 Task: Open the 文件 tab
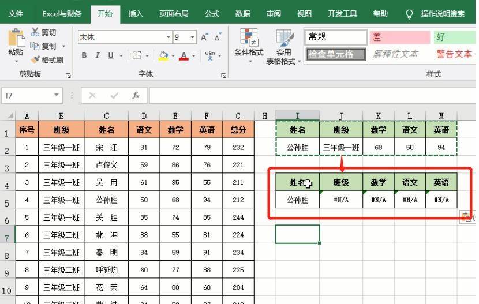pyautogui.click(x=16, y=14)
